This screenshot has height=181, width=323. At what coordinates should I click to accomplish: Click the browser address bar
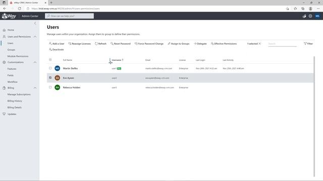coord(154,9)
